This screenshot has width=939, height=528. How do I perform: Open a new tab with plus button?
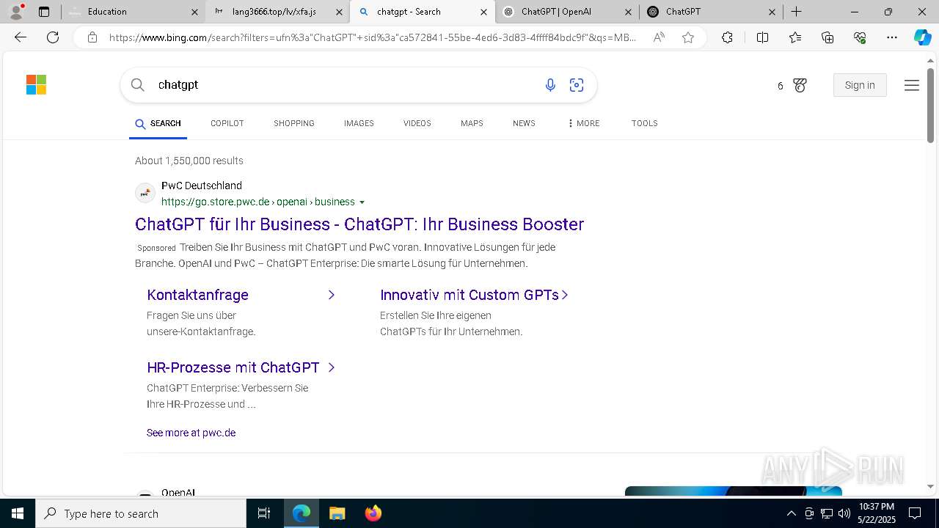pyautogui.click(x=796, y=12)
